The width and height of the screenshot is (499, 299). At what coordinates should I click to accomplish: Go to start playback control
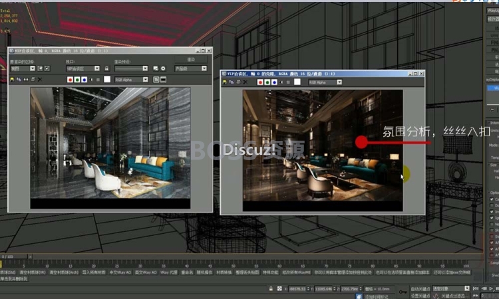(x=476, y=288)
